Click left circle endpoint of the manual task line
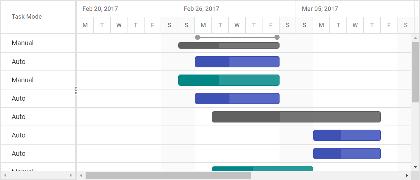420x180 pixels. coord(197,37)
